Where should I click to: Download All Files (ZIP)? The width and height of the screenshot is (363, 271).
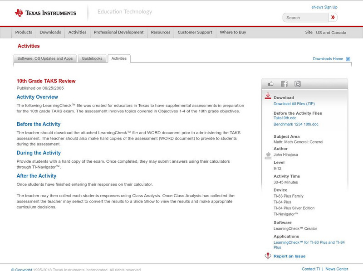click(x=294, y=104)
